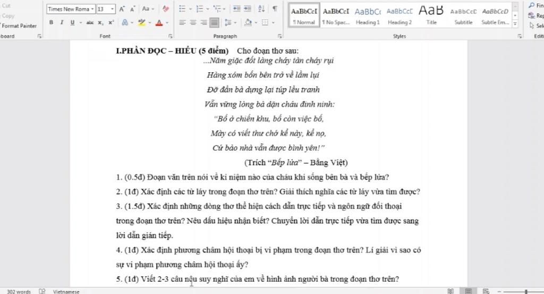Apply borders to selection
This screenshot has height=294, width=544.
pyautogui.click(x=265, y=22)
